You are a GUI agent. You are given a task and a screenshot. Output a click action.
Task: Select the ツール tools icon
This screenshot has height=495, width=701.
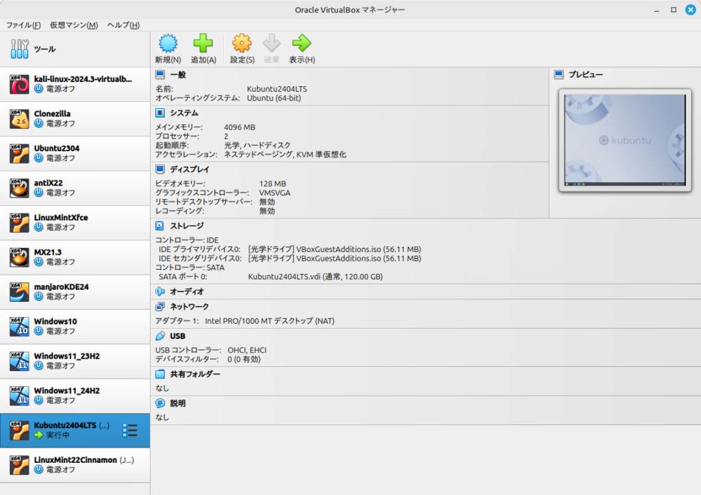coord(19,49)
